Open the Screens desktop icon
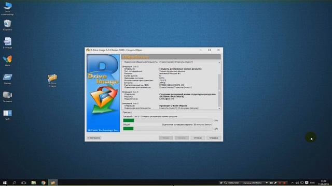The width and height of the screenshot is (332, 186). pos(7,97)
